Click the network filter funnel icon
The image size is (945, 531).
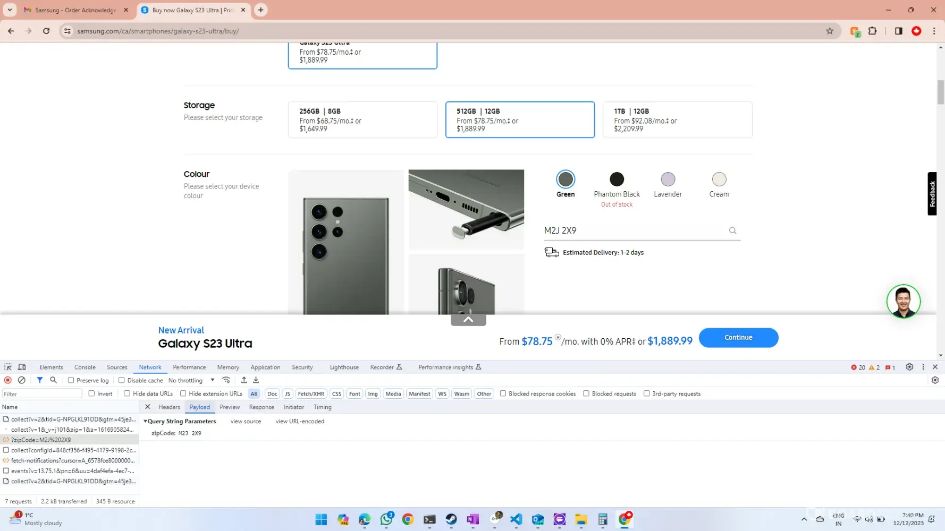pyautogui.click(x=40, y=380)
